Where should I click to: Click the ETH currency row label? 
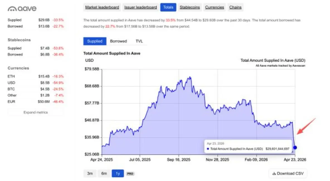pyautogui.click(x=11, y=76)
